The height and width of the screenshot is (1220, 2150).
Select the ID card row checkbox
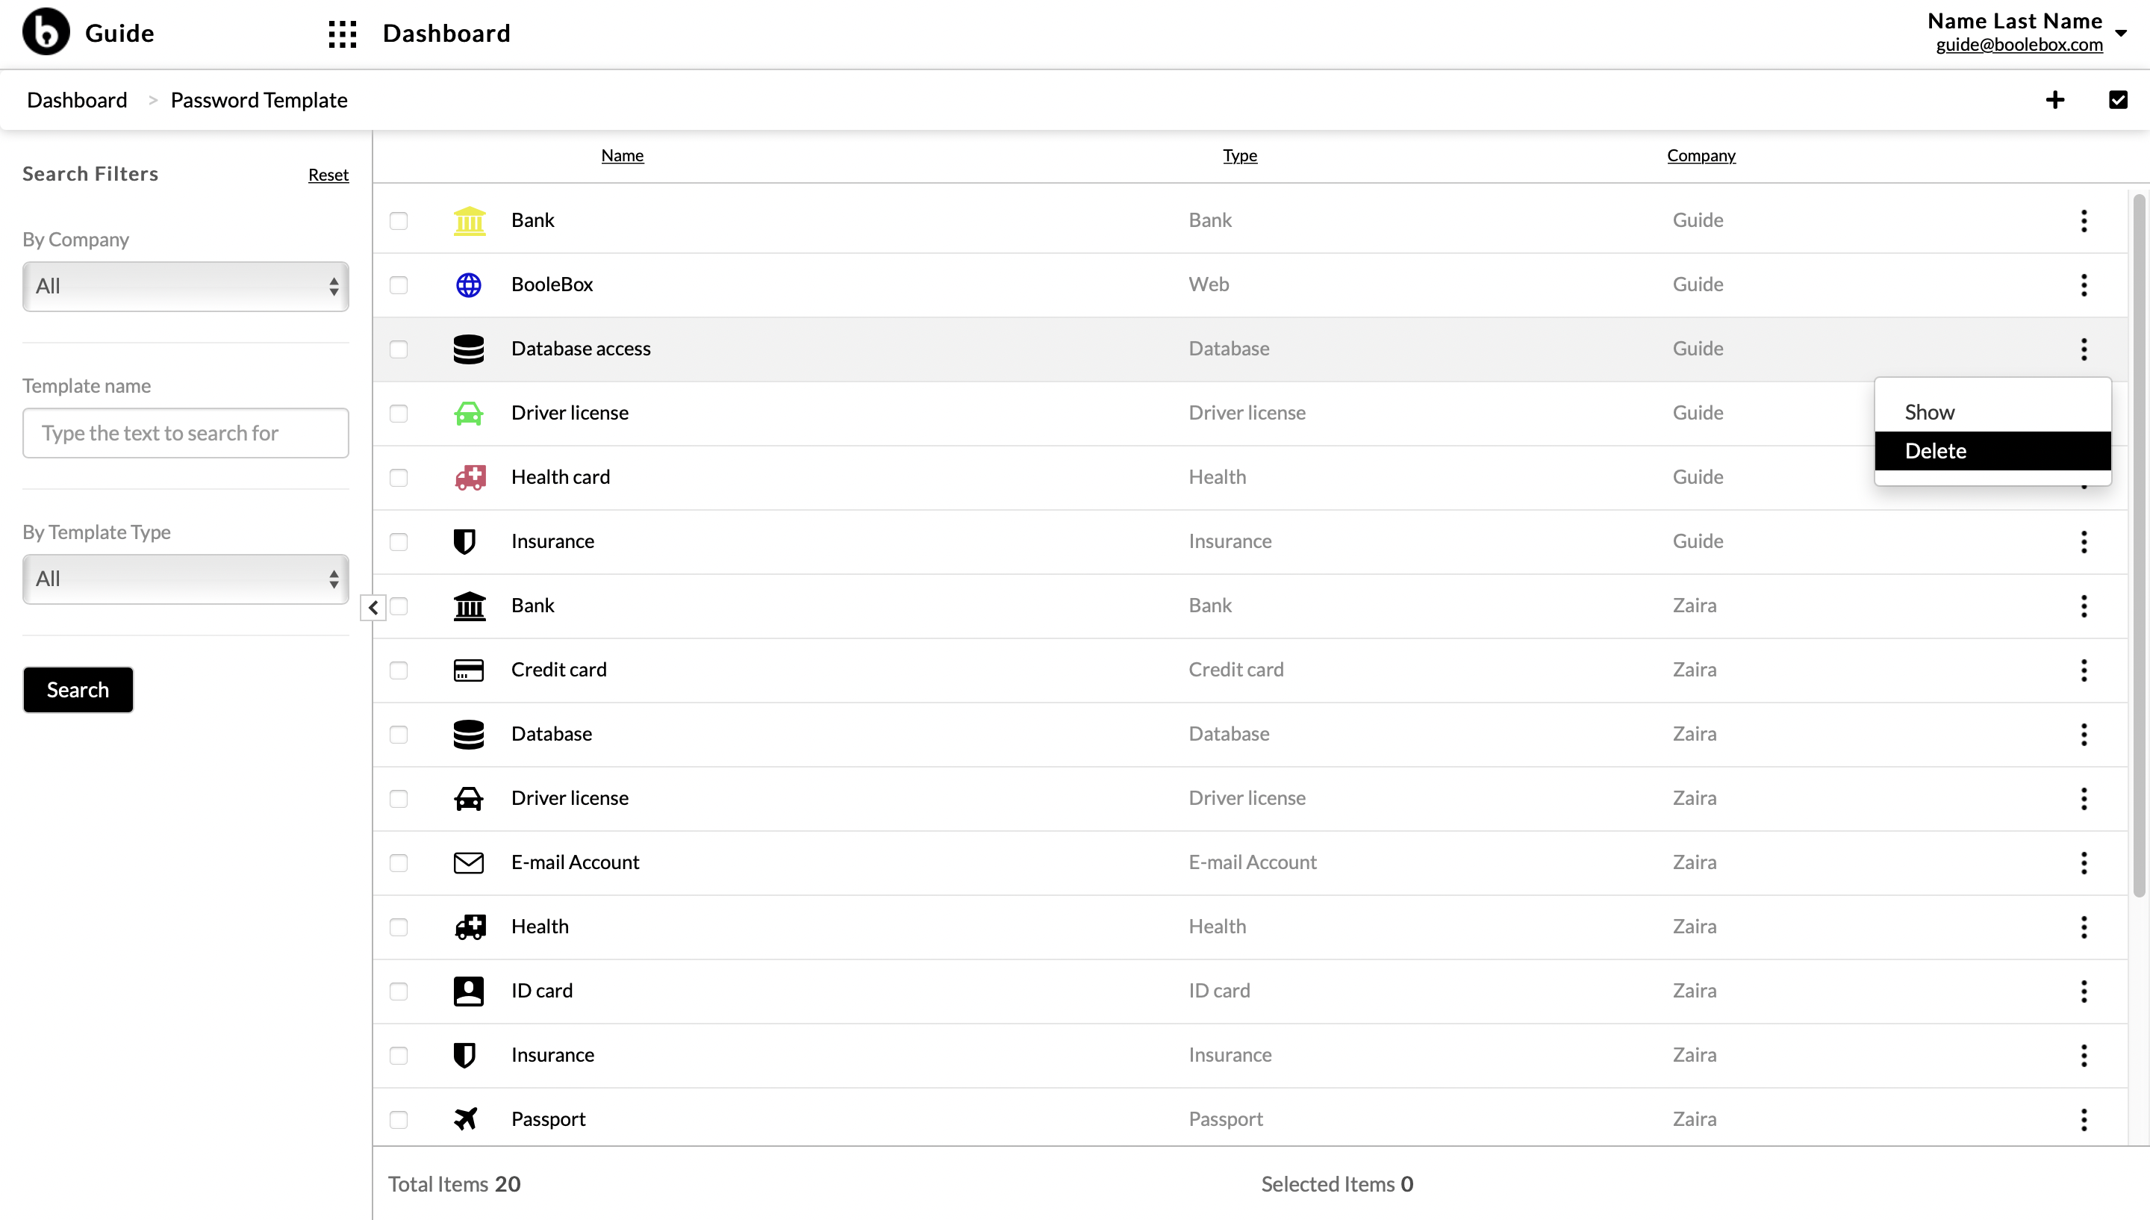[399, 992]
